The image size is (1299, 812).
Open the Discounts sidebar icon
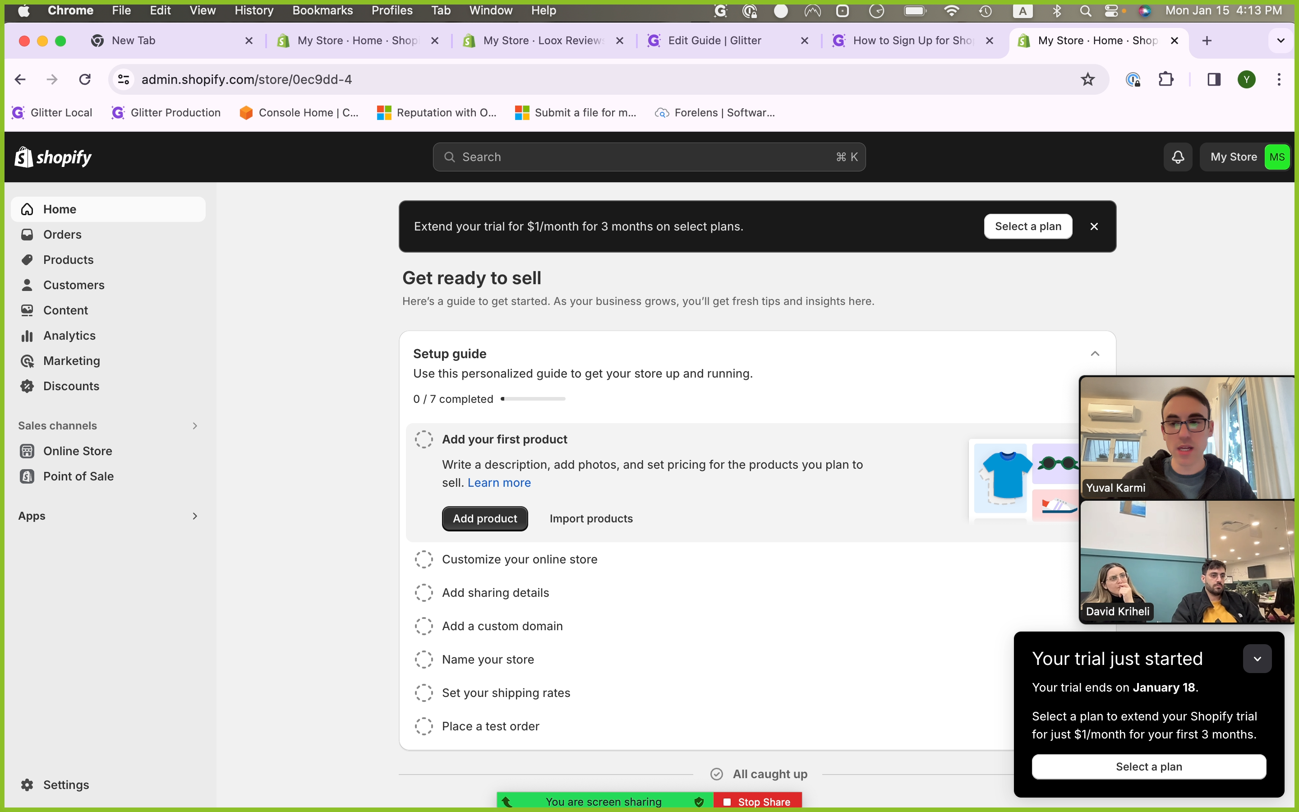click(27, 386)
